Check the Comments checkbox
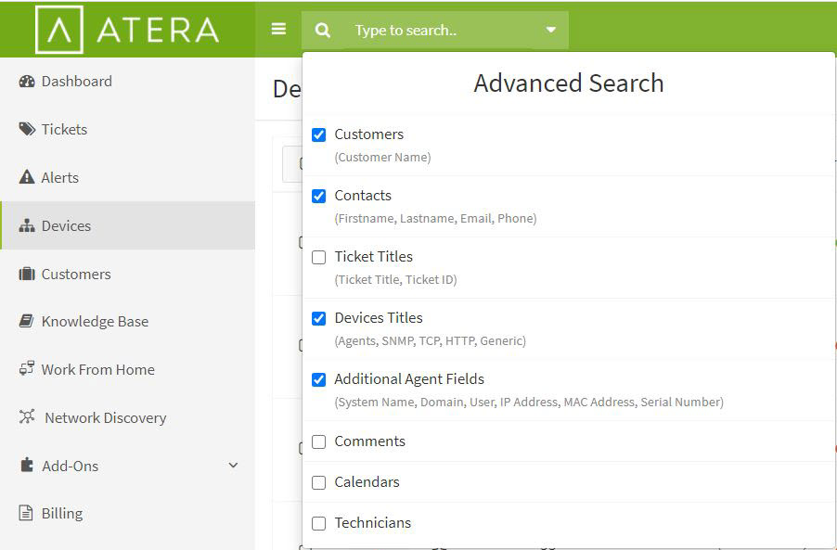Image resolution: width=837 pixels, height=550 pixels. [x=318, y=441]
